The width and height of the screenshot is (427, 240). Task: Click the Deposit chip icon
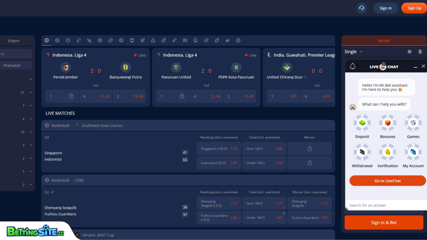(x=362, y=123)
